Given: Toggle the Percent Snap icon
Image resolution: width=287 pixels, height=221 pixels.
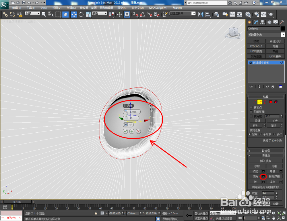Looking at the screenshot, I should [150, 14].
